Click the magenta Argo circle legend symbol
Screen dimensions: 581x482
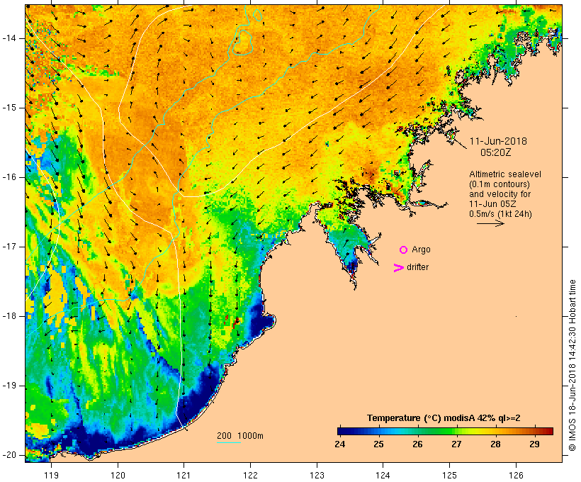(x=404, y=250)
